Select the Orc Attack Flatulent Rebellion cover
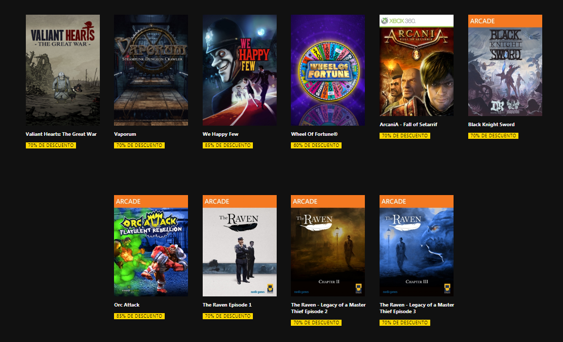563x342 pixels. point(151,246)
